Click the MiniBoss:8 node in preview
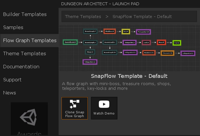This screenshot has width=200, height=136. point(110,31)
